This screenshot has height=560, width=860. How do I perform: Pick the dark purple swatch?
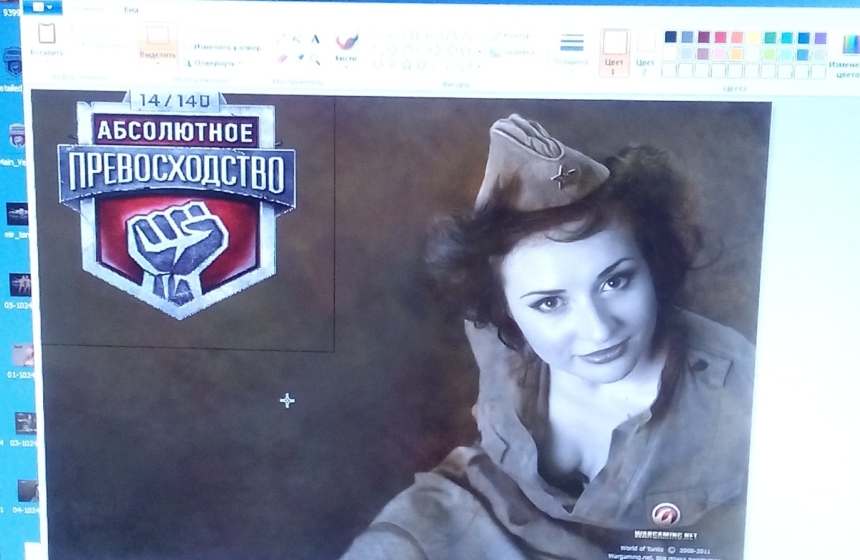(704, 38)
